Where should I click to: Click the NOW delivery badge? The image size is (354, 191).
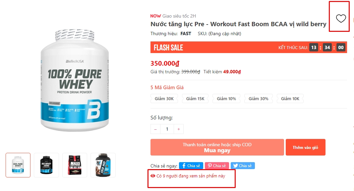click(155, 16)
